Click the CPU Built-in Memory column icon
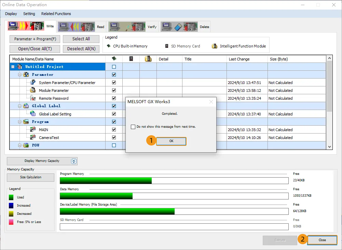Image resolution: width=342 pixels, height=250 pixels. 114,59
